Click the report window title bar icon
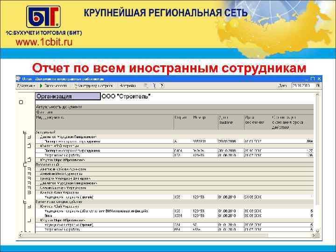 coord(18,79)
